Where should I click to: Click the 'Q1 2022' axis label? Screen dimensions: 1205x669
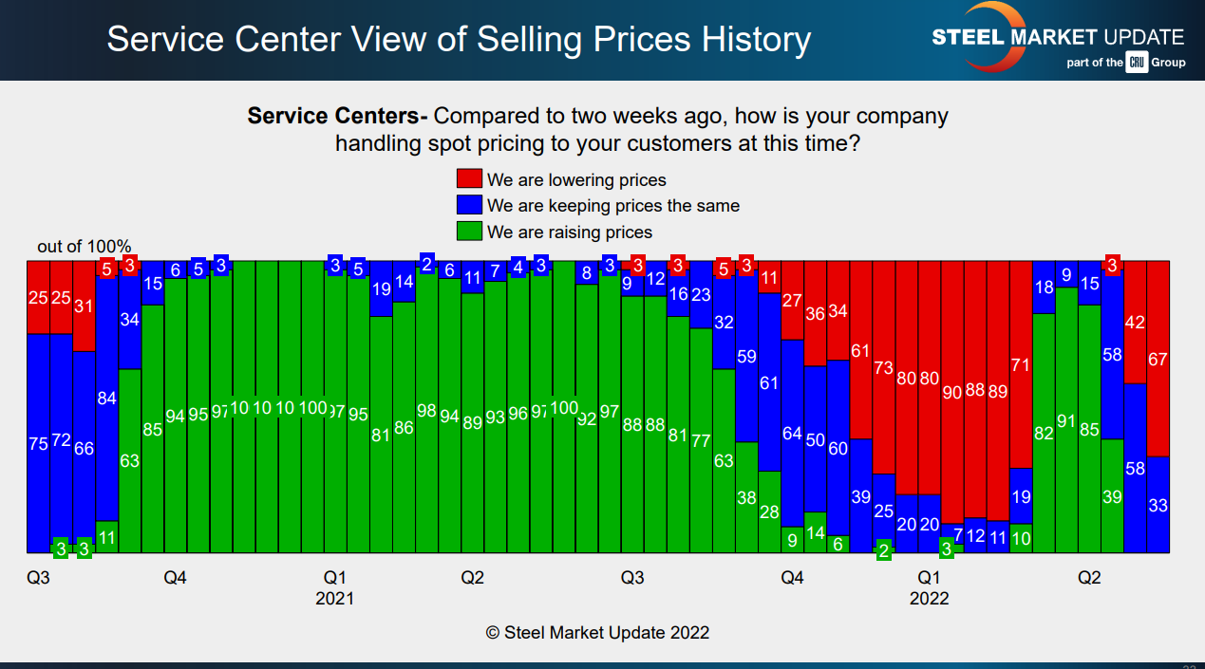click(929, 587)
